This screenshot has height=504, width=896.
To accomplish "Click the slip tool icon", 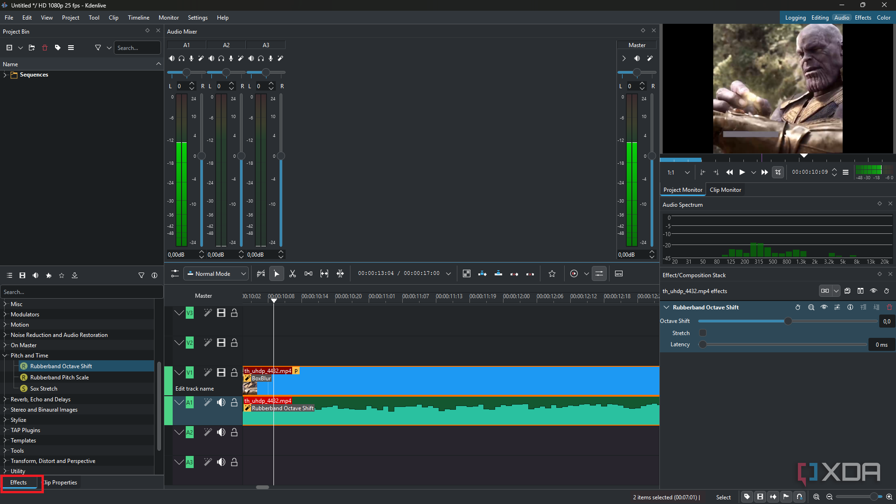I will [x=324, y=274].
